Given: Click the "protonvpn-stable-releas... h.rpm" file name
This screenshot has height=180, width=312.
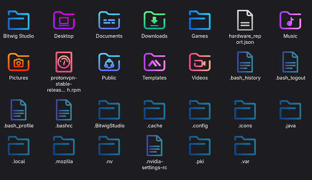Looking at the screenshot, I should (x=64, y=84).
